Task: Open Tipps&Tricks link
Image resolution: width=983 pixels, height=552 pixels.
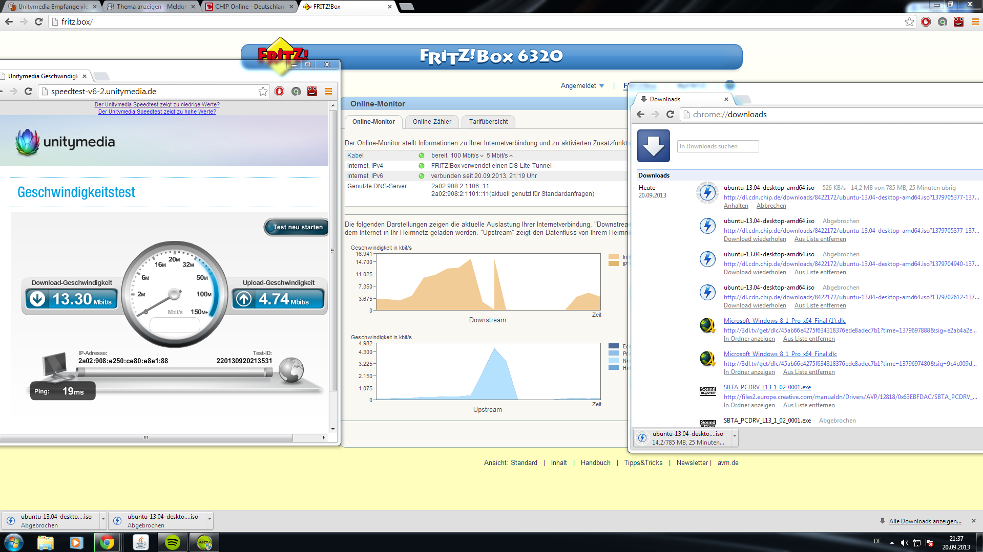Action: 643,462
